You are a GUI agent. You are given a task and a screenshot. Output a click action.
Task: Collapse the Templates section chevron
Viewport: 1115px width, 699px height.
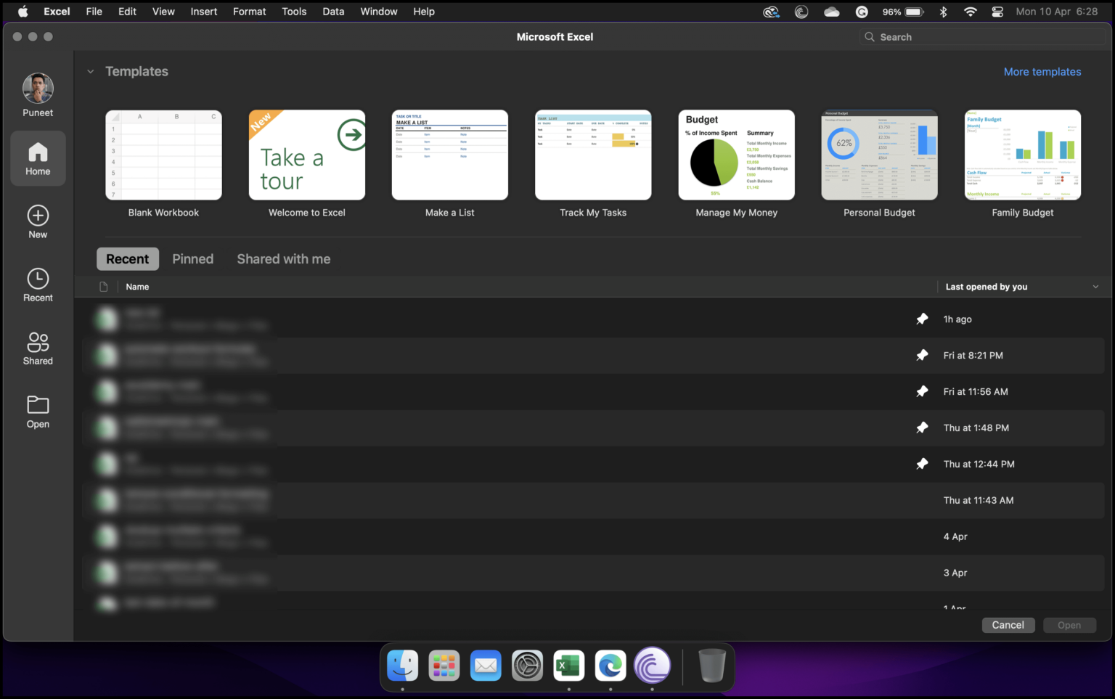(91, 72)
